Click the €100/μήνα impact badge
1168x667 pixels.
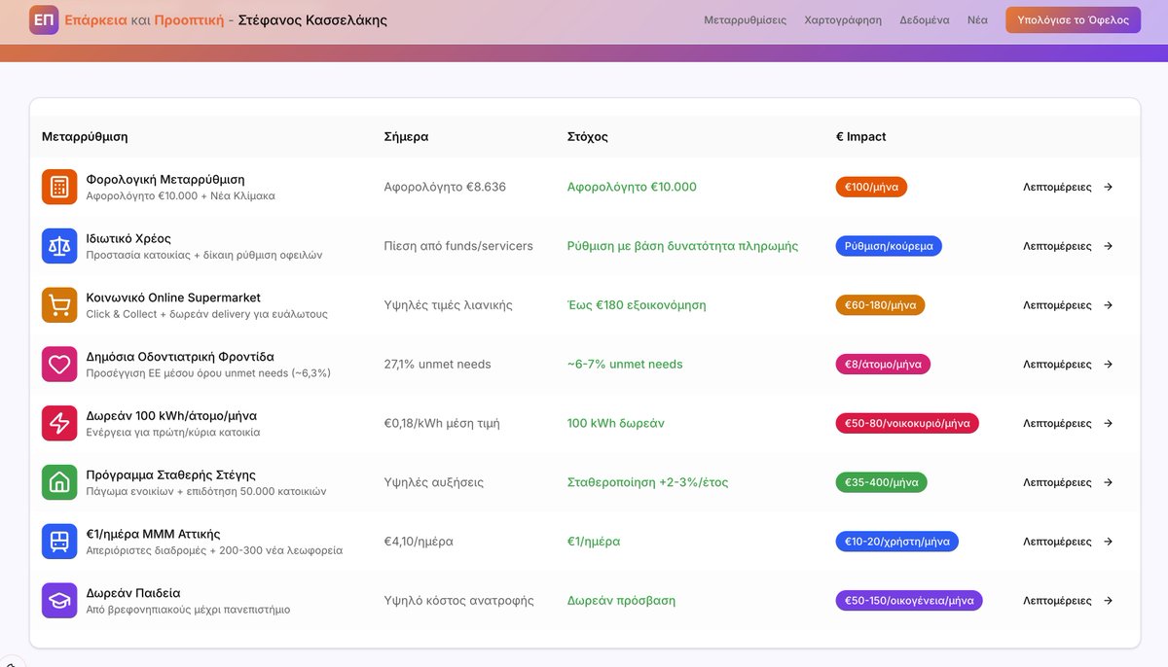(871, 187)
